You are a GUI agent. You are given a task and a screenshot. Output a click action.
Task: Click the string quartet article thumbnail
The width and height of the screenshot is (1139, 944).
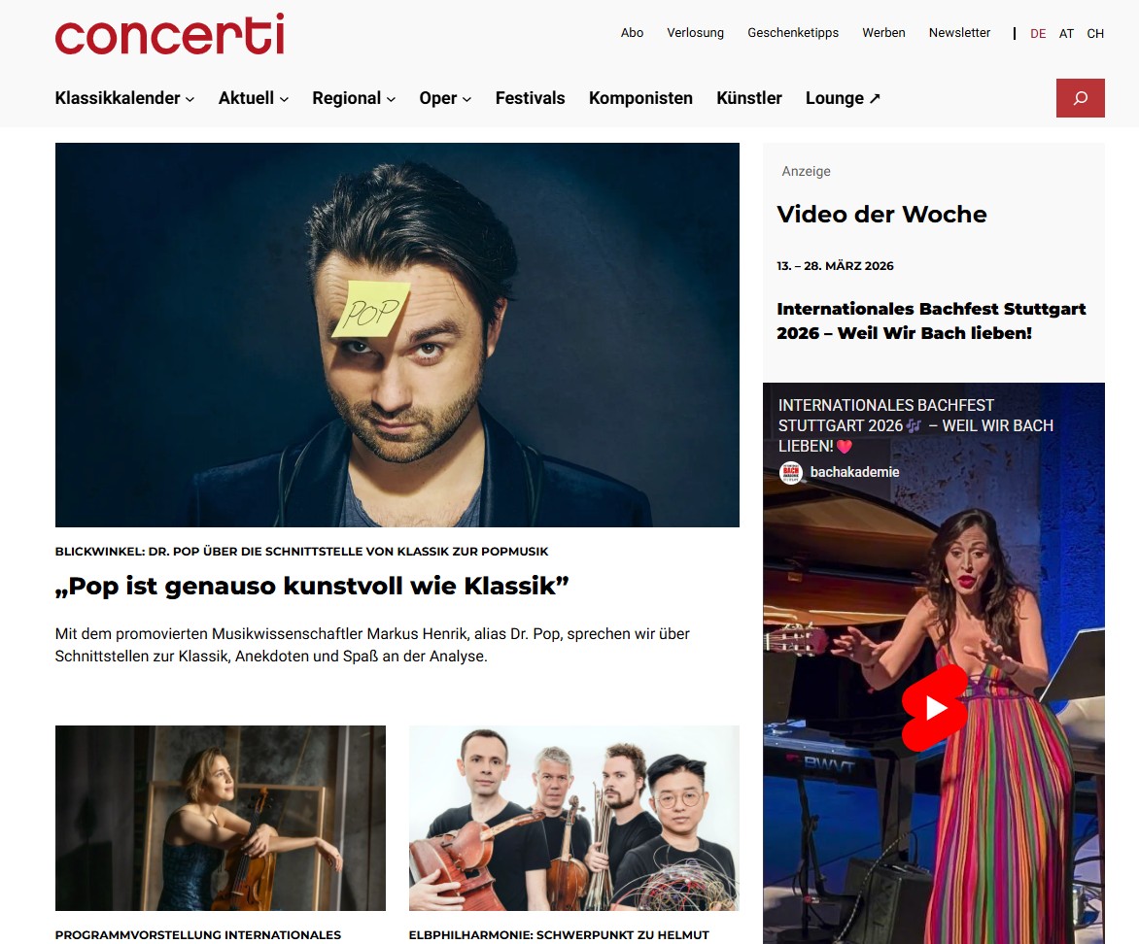[x=573, y=818]
